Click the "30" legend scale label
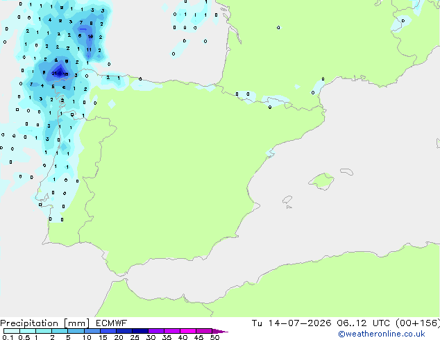This screenshot has width=440, height=340. [151, 337]
